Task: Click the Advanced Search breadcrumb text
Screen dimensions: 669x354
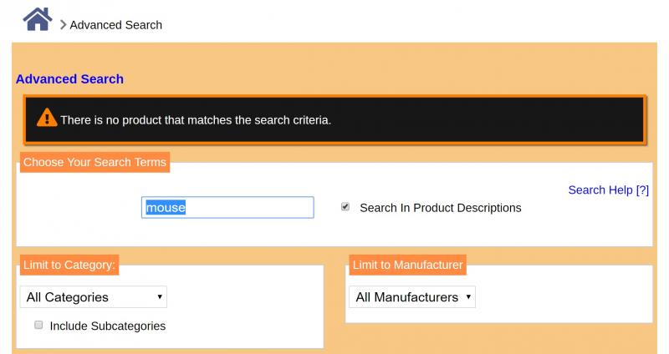Action: click(116, 25)
